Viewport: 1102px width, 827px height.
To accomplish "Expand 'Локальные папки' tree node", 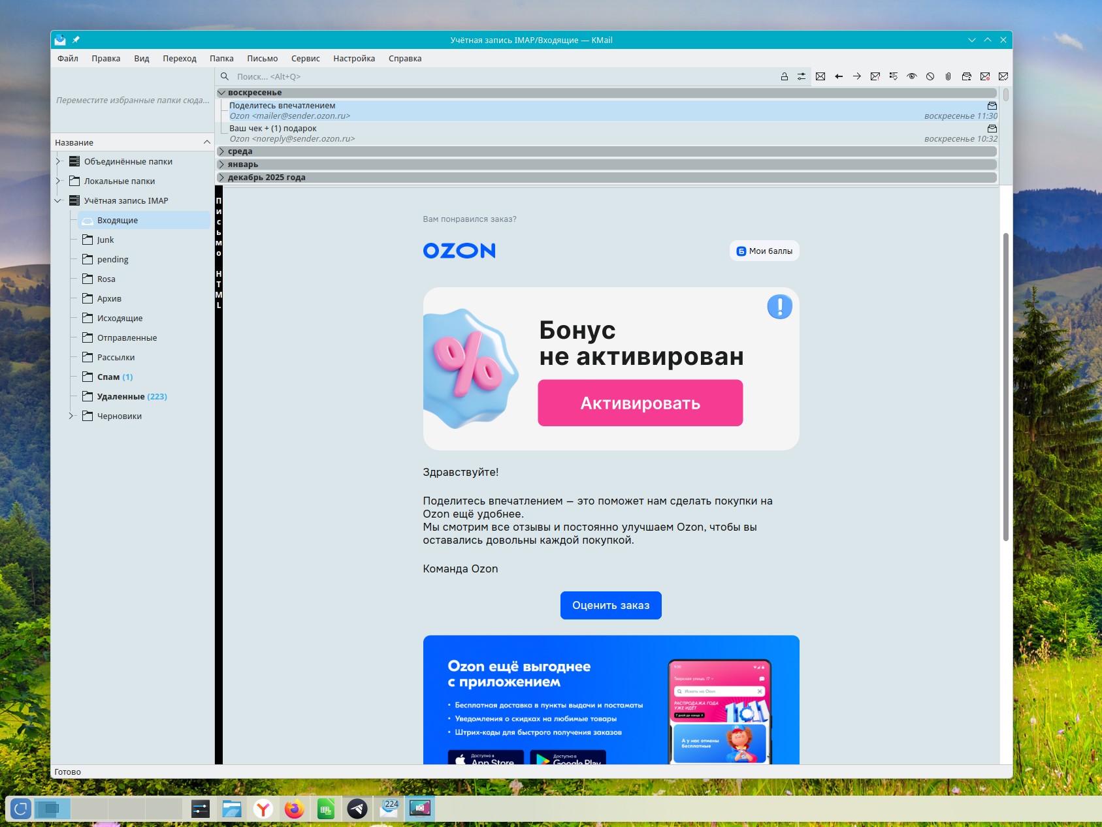I will click(x=58, y=181).
